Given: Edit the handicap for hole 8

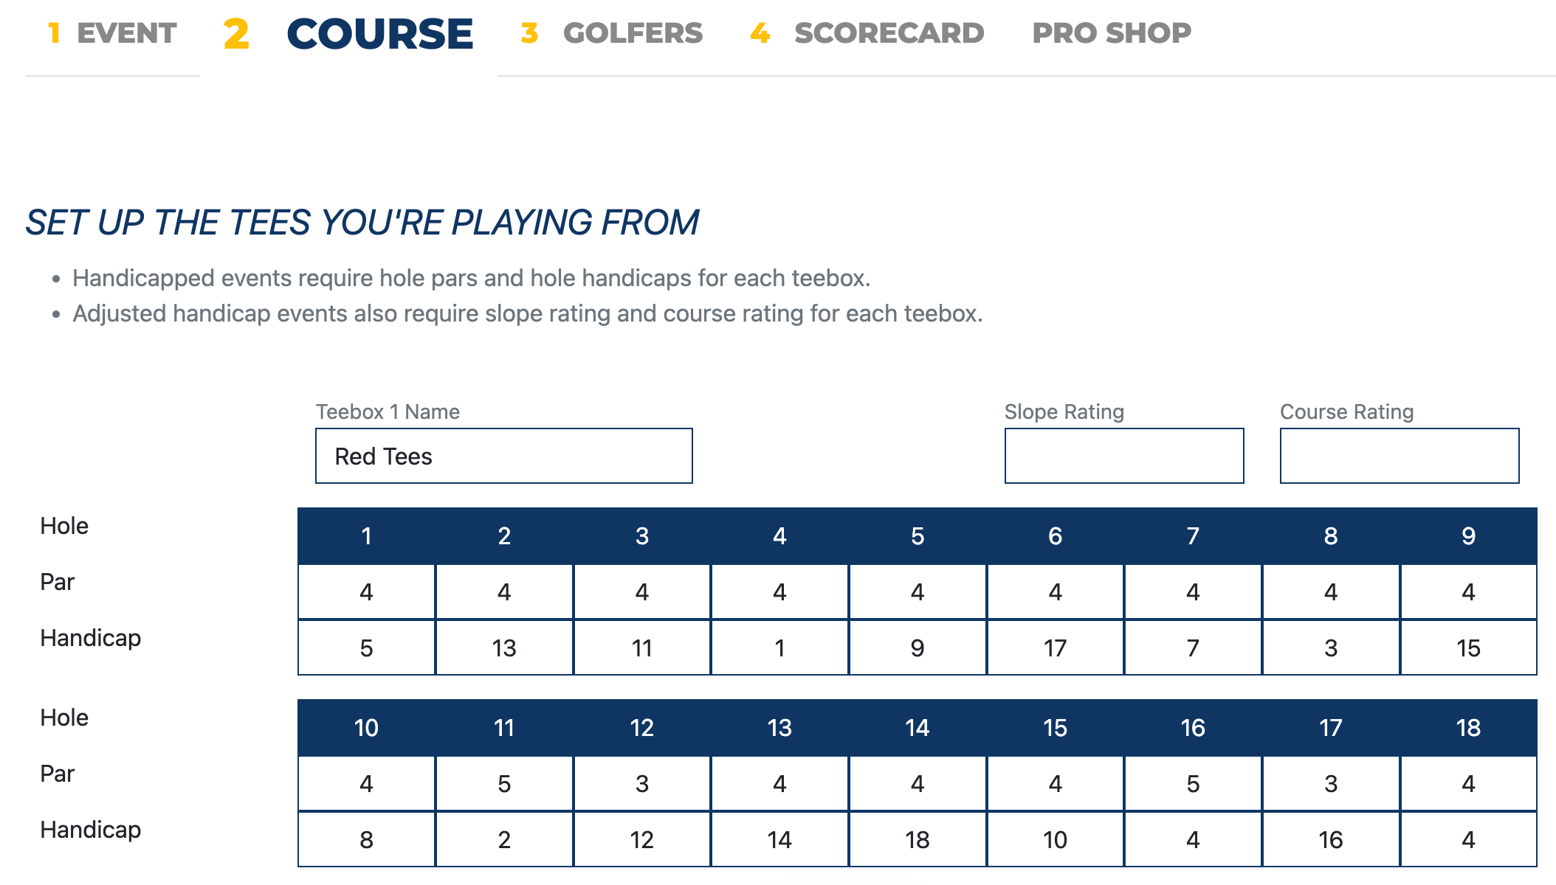Looking at the screenshot, I should click(1330, 647).
